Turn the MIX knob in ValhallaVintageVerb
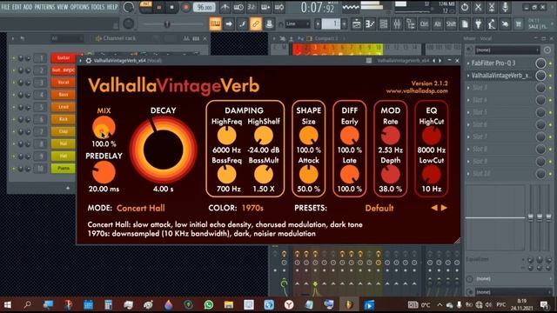The image size is (557, 313). [104, 127]
